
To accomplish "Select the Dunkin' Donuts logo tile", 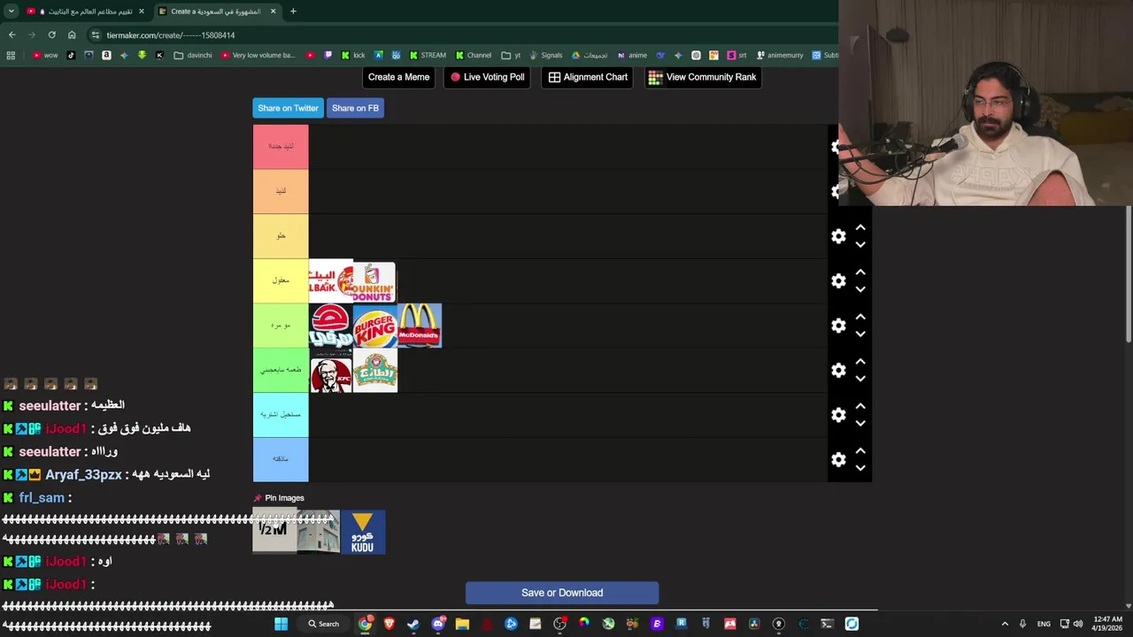I will tap(374, 281).
